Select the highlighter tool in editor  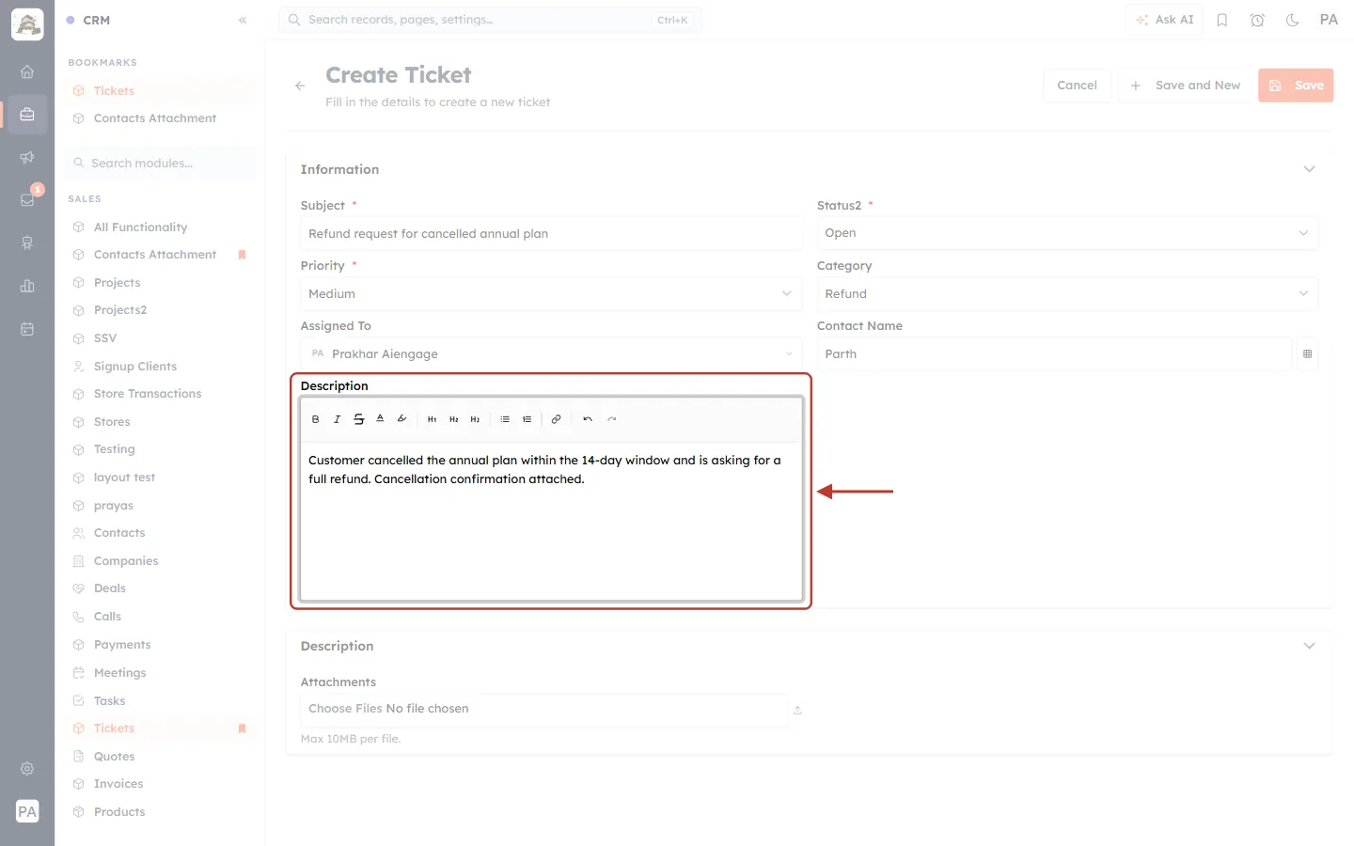point(401,419)
